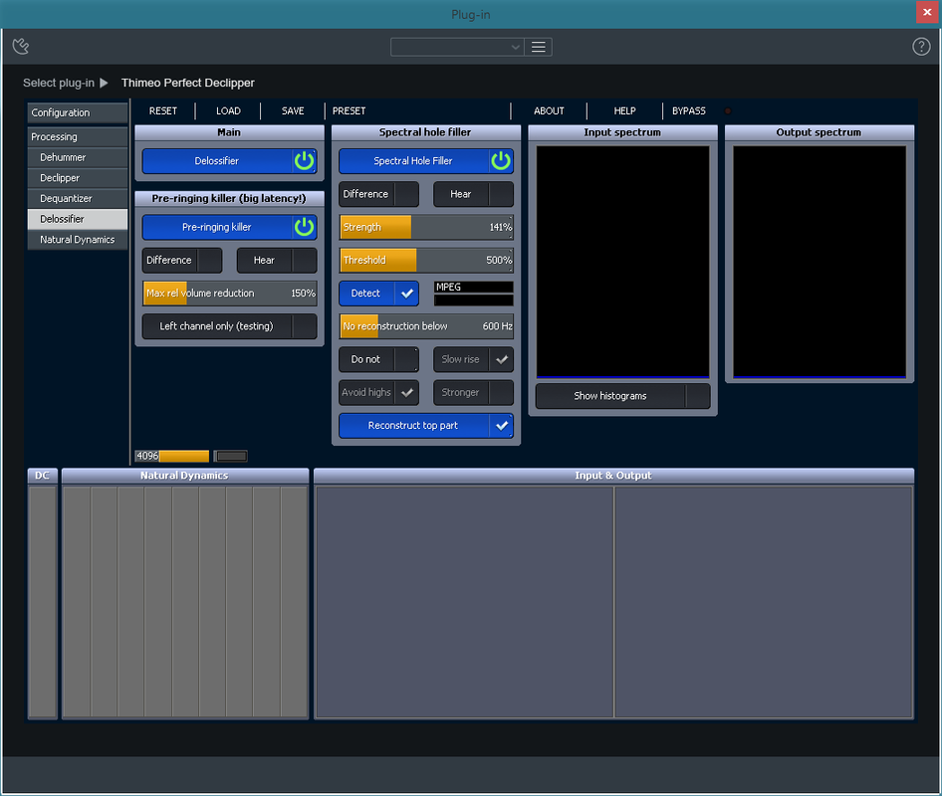Toggle the Spectral Hole Filler power icon
The height and width of the screenshot is (796, 942).
pos(501,161)
